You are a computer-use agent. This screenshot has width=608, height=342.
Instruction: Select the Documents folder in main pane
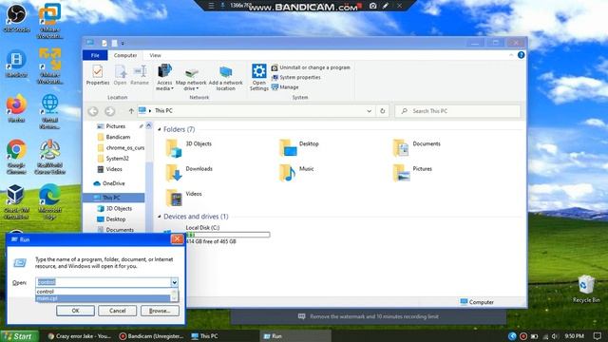click(x=417, y=148)
